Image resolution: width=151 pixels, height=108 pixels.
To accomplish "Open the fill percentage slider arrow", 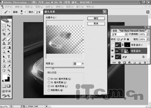I will pos(148,39).
